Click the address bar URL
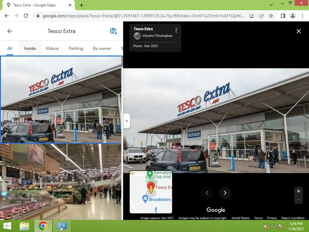Screen dimensions: 309x232 pyautogui.click(x=143, y=16)
